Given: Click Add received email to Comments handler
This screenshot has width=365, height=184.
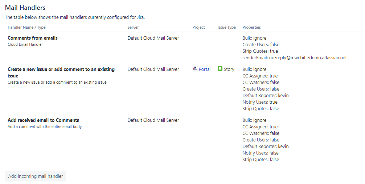Looking at the screenshot, I should point(43,120).
